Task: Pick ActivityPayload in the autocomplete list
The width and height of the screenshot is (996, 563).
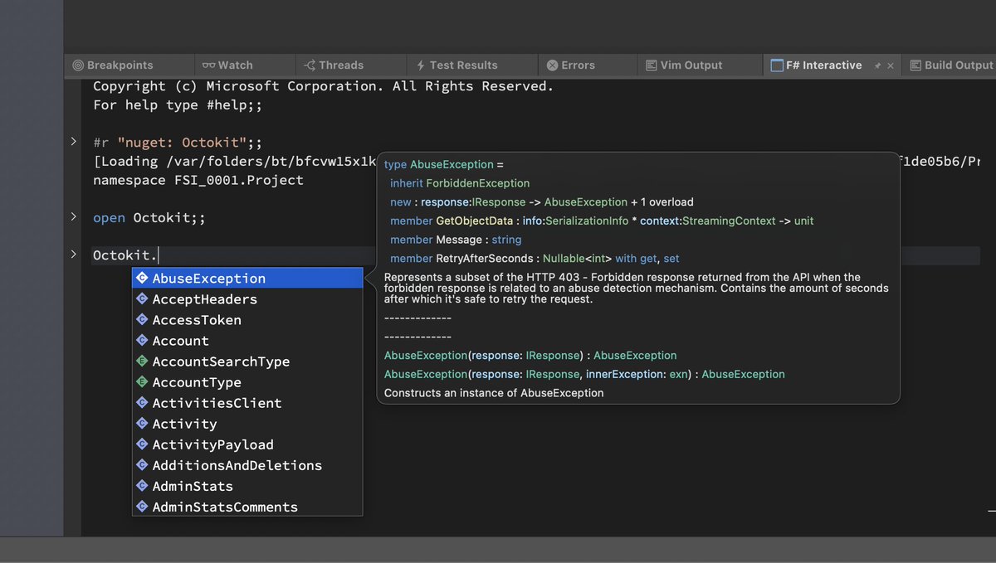Action: click(x=247, y=444)
